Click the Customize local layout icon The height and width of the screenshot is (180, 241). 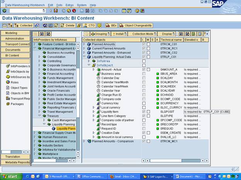pos(143,11)
